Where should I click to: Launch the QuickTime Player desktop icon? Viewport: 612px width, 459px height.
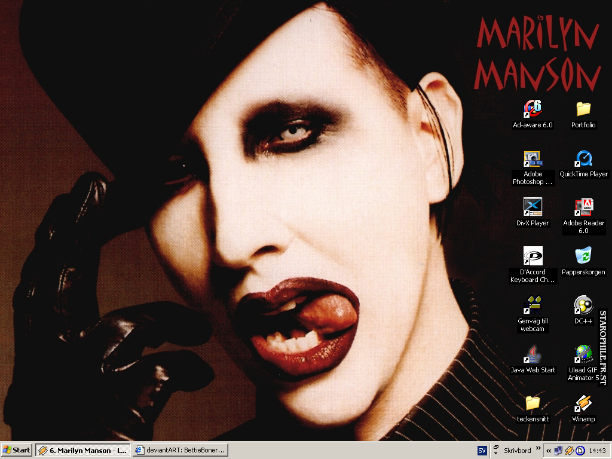[x=583, y=159]
